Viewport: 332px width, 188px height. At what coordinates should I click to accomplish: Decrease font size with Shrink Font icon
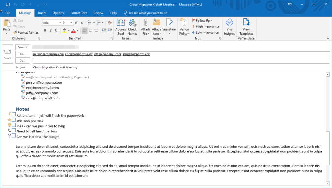82,23
